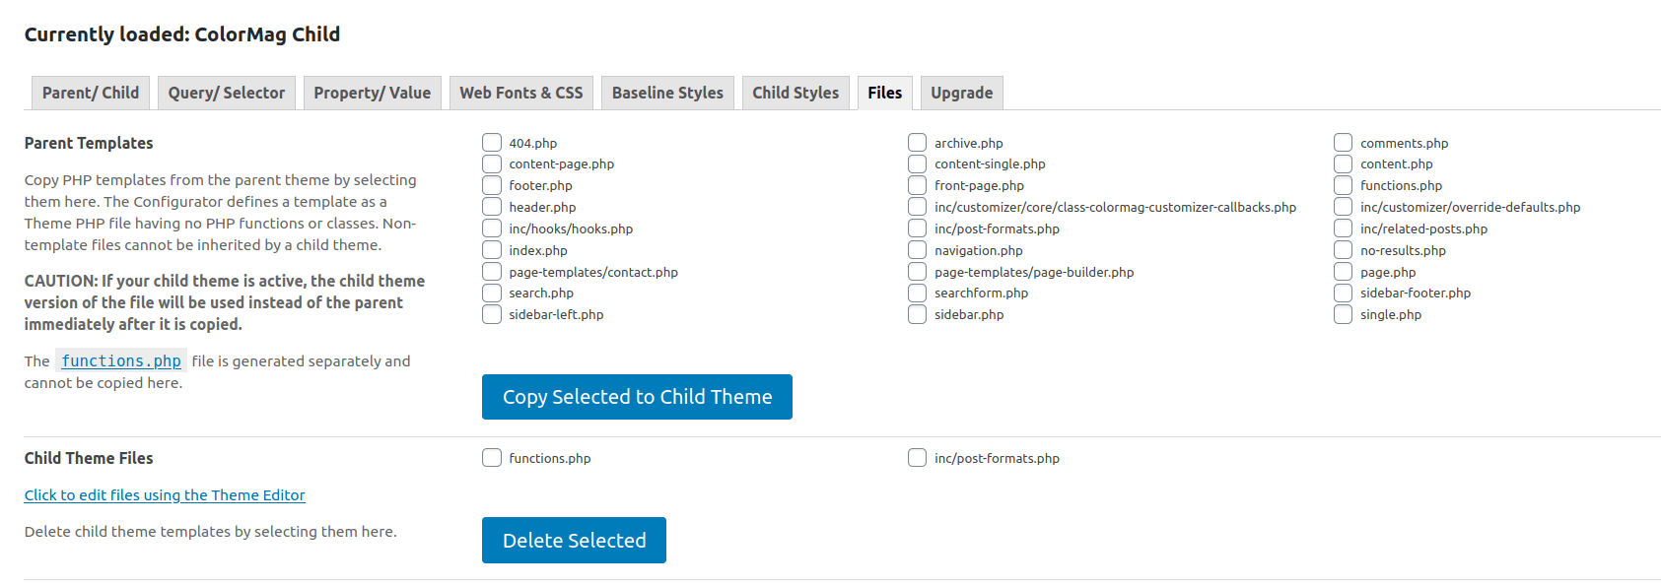The height and width of the screenshot is (587, 1661).
Task: Check inc/post-formats.php child theme file
Action: click(917, 457)
